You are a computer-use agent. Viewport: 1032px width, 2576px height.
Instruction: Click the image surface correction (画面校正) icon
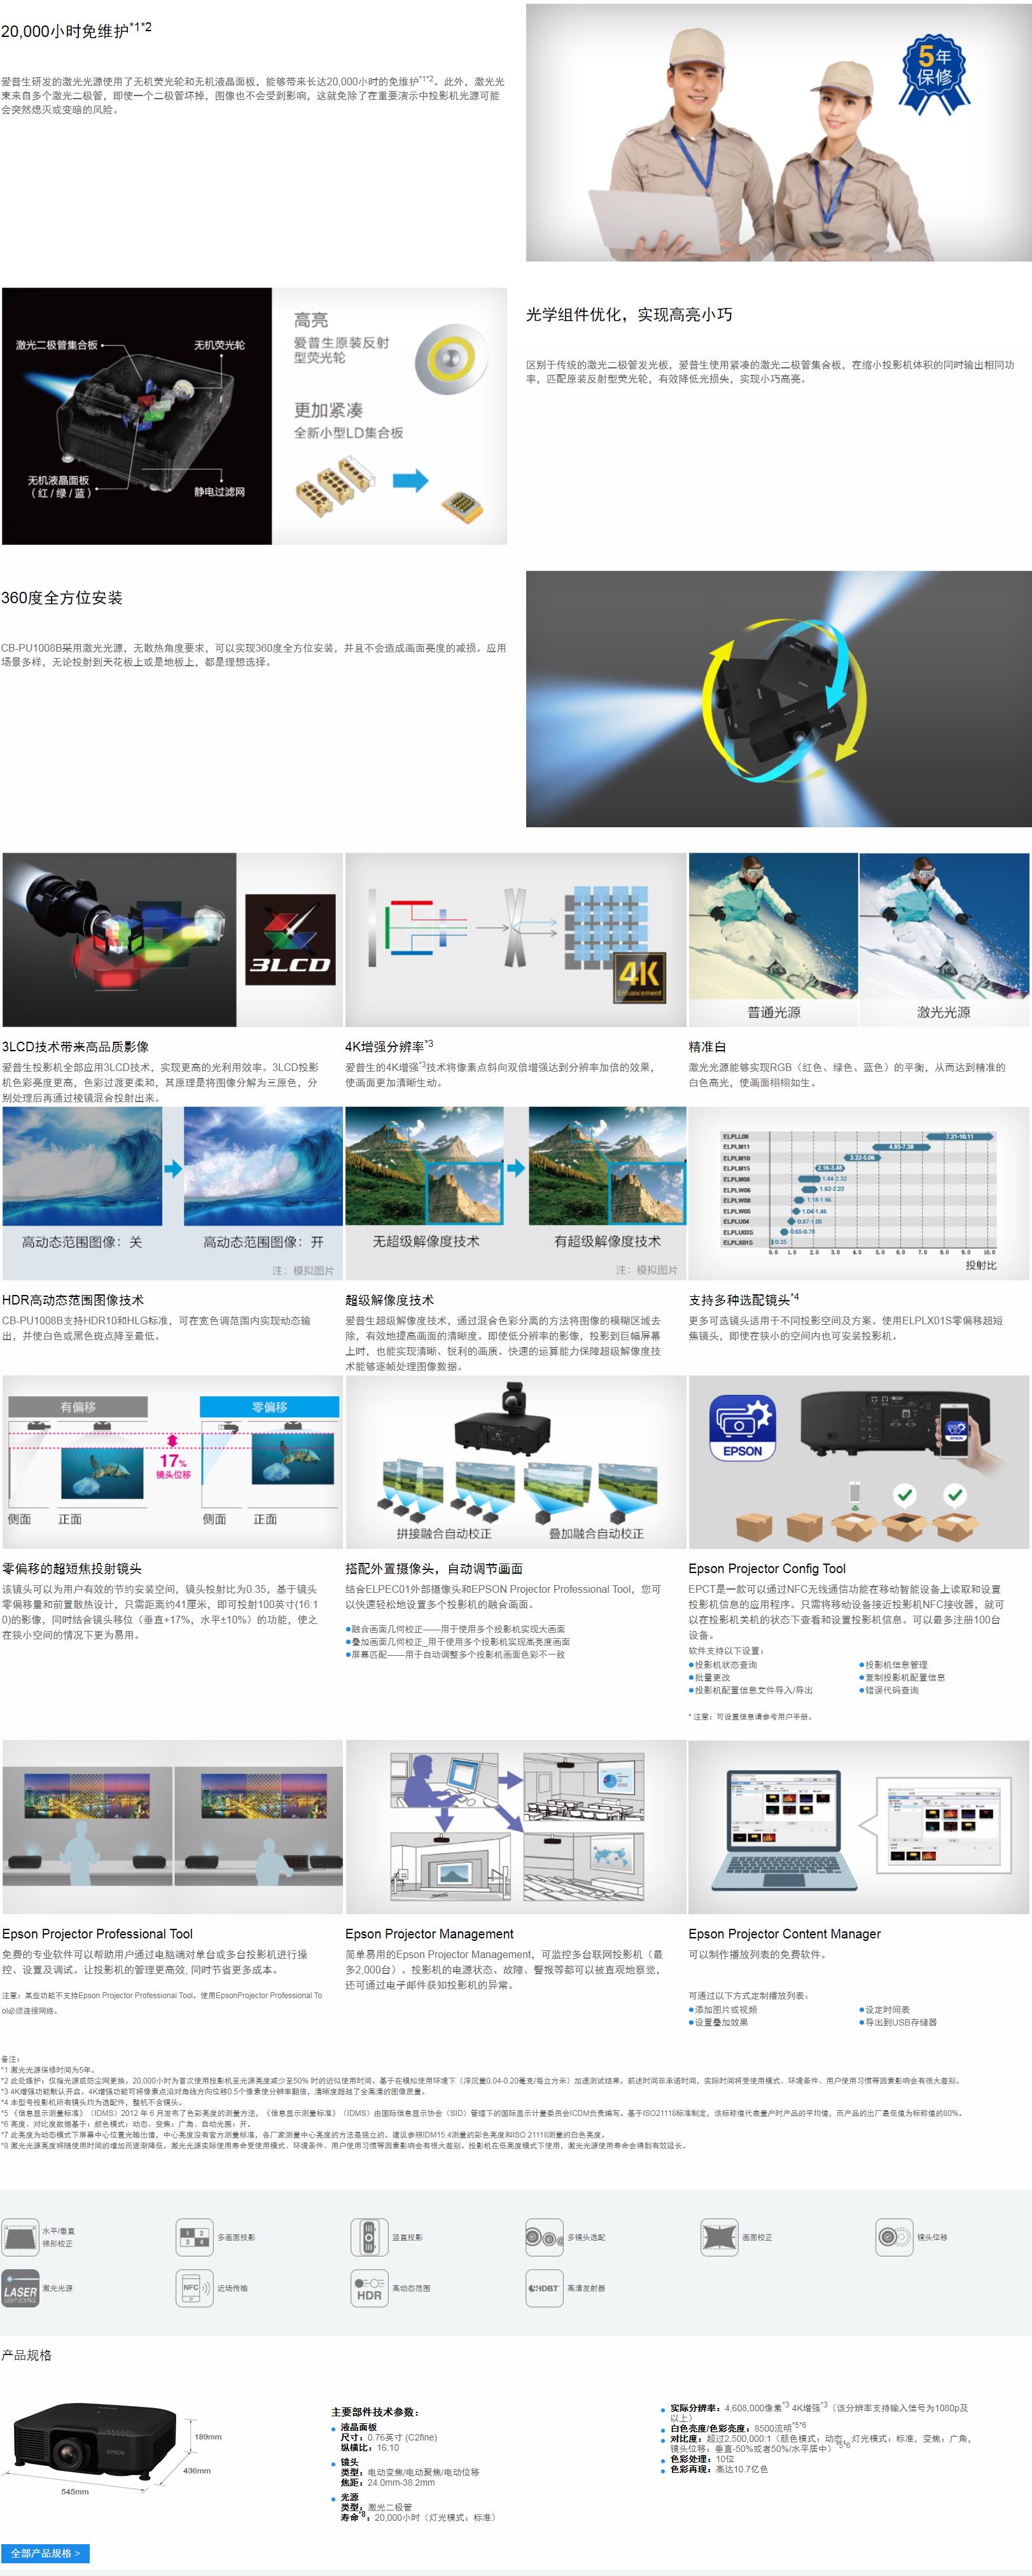pyautogui.click(x=719, y=2237)
